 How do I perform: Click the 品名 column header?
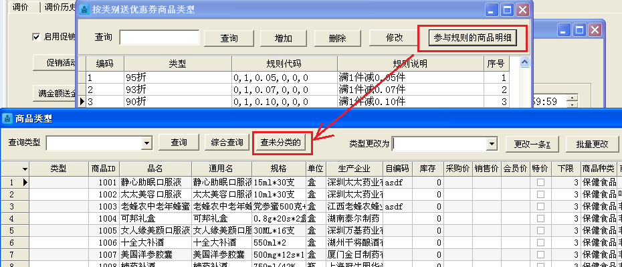click(x=155, y=169)
